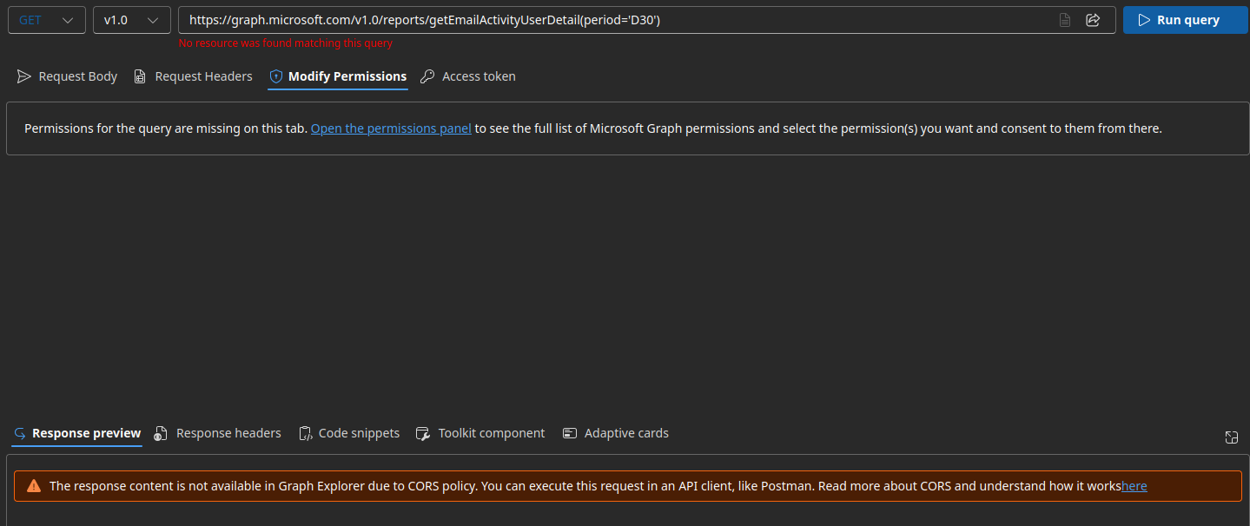This screenshot has height=526, width=1250.
Task: Click the Open the permissions panel link
Action: tap(390, 128)
